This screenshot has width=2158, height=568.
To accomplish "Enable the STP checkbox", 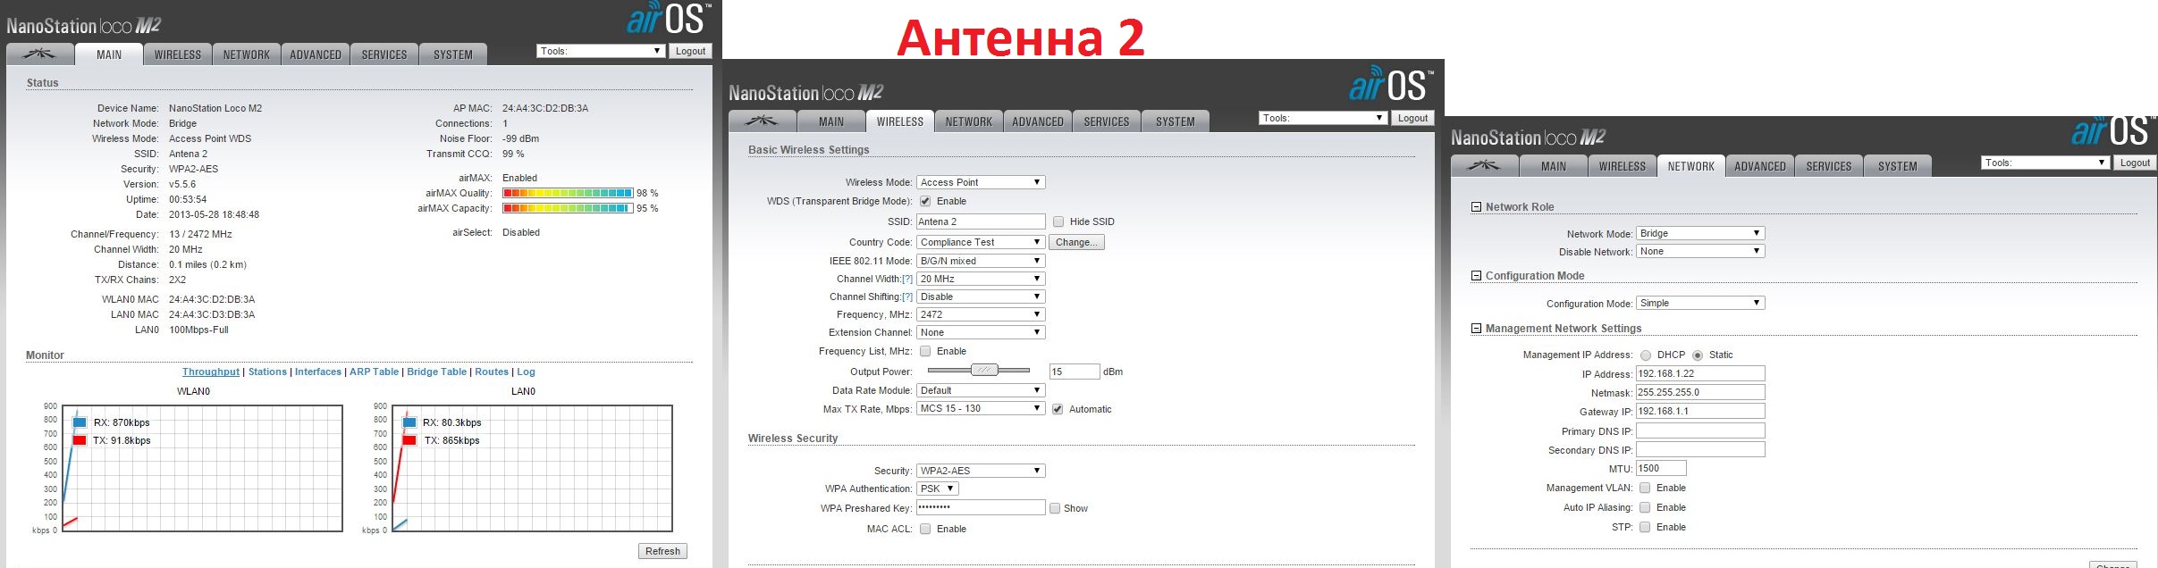I will (x=1645, y=527).
